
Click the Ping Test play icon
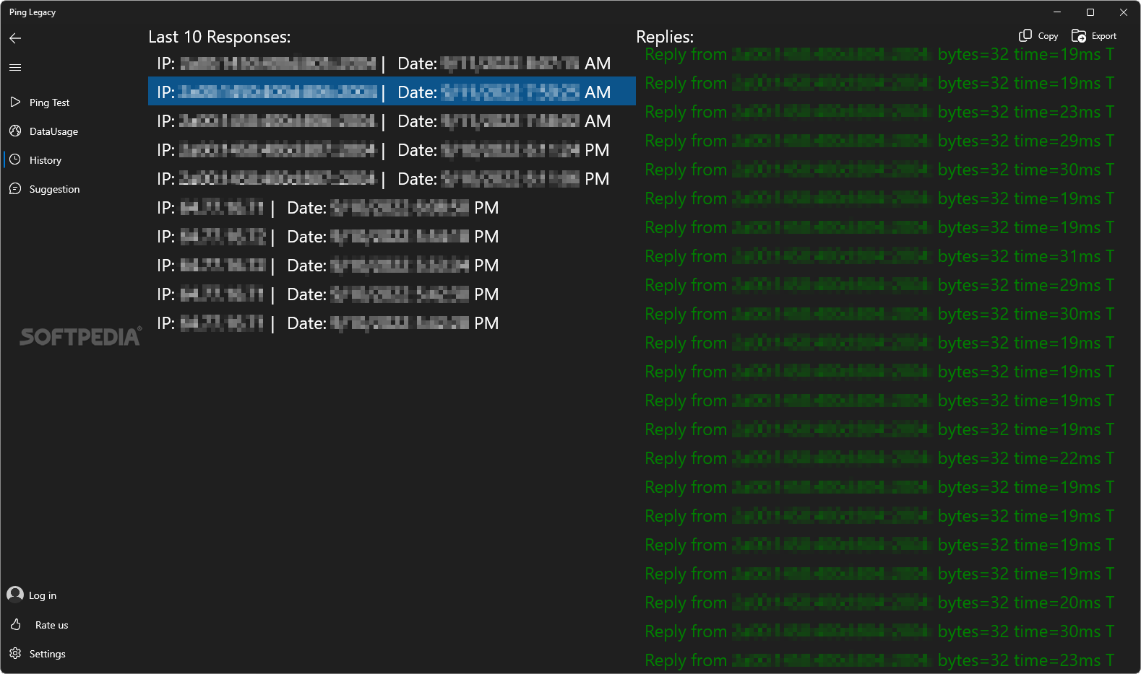click(15, 102)
